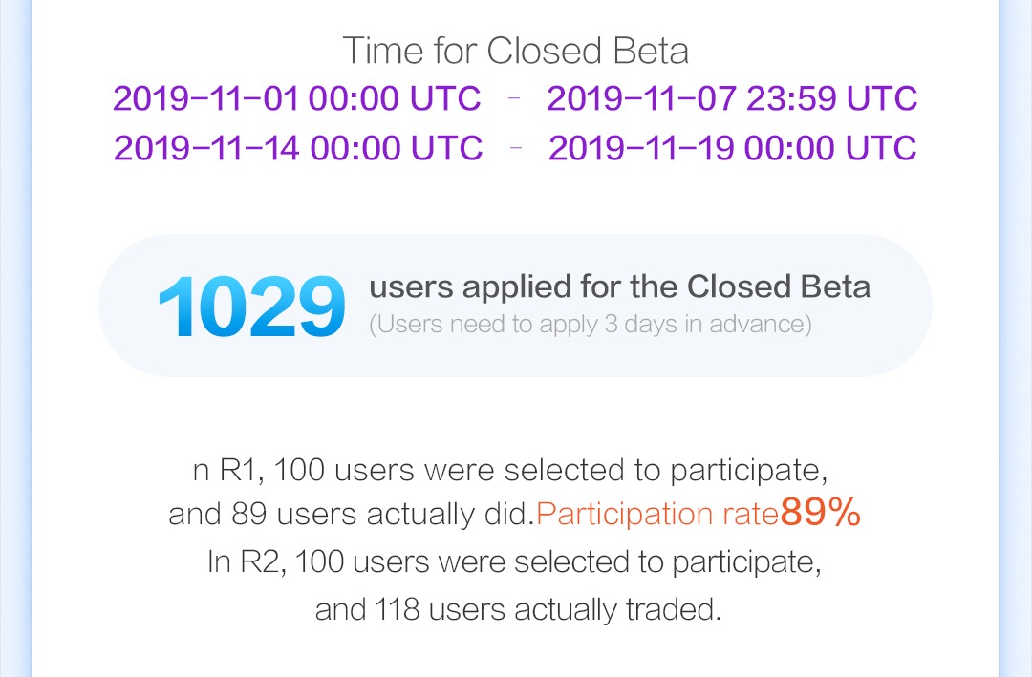Viewport: 1032px width, 677px height.
Task: Click the 2019-11-19 00:00 UTC end date
Action: click(x=732, y=148)
